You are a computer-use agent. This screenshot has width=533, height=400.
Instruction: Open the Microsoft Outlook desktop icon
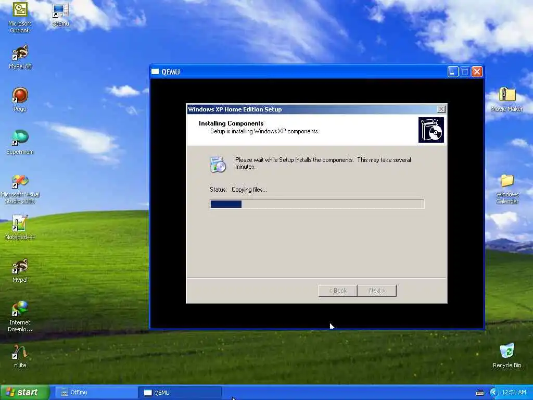[x=20, y=17]
